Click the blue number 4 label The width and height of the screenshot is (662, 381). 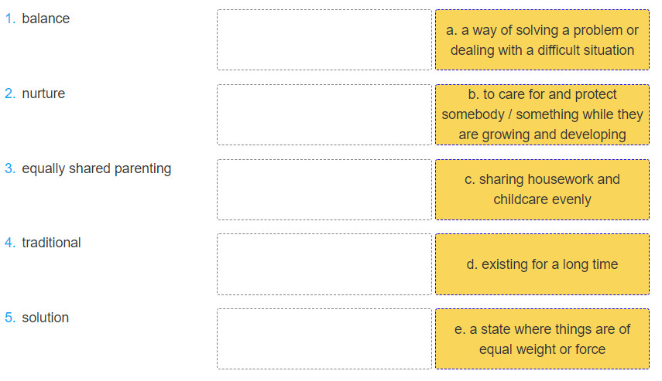(x=10, y=243)
